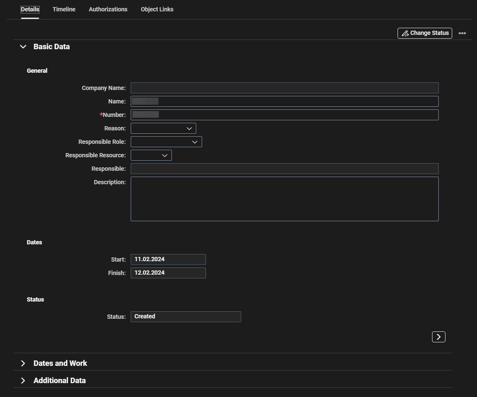The image size is (477, 397).
Task: Select the Details tab
Action: point(30,9)
